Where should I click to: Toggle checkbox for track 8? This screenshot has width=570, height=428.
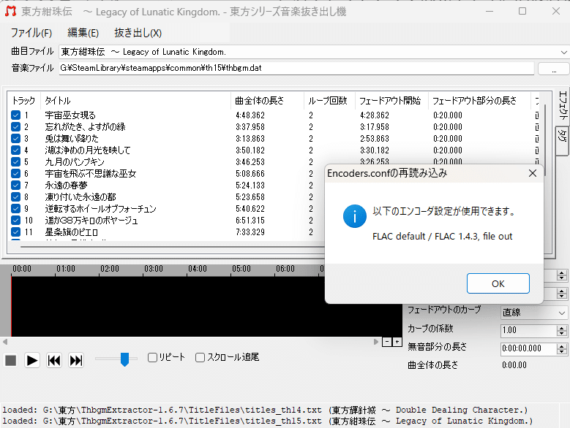(15, 197)
